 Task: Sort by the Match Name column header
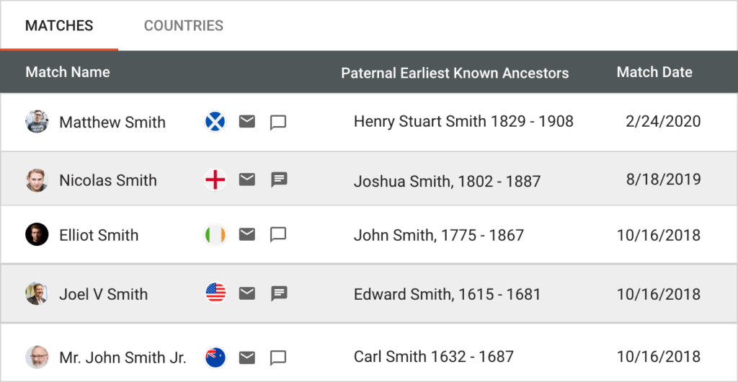point(68,72)
